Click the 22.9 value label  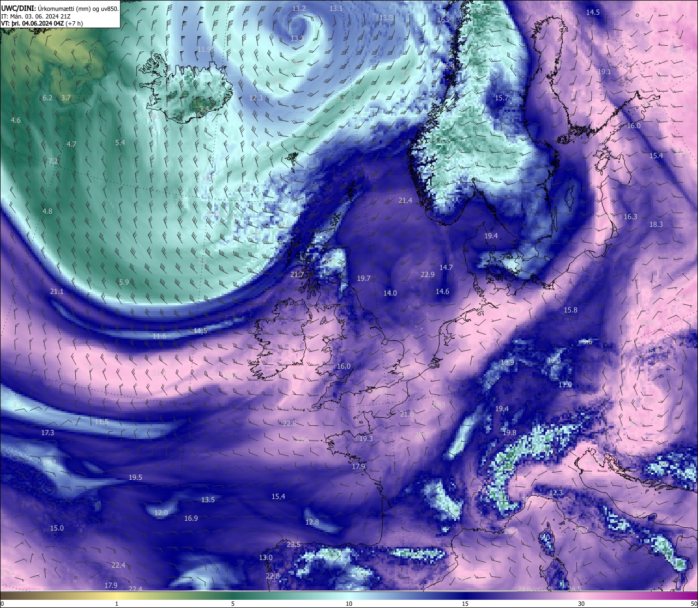(428, 274)
